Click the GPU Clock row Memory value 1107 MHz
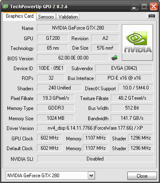Screen dimensions: 160x183 click(x=96, y=138)
